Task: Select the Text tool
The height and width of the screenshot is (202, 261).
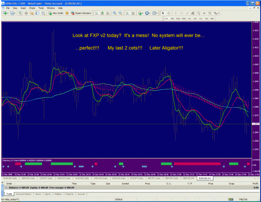Action: 204,13
